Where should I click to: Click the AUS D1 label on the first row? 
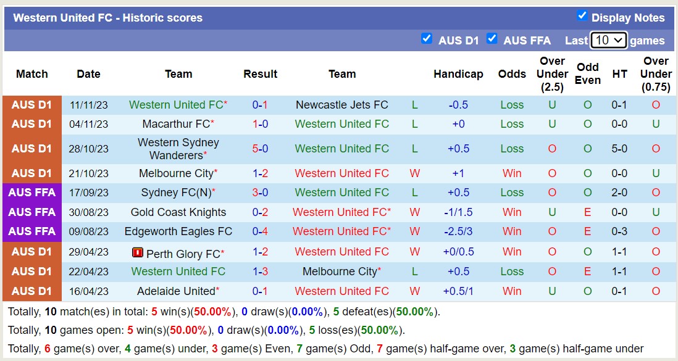pos(31,104)
